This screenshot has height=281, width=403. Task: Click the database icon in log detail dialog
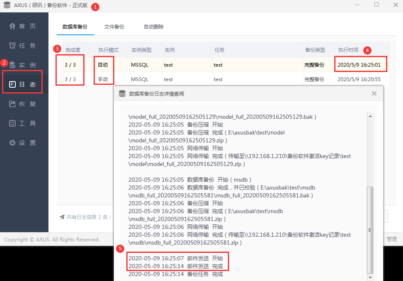[122, 94]
